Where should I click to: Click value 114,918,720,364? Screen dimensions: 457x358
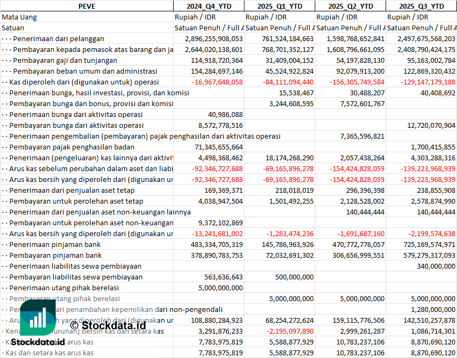tap(216, 61)
